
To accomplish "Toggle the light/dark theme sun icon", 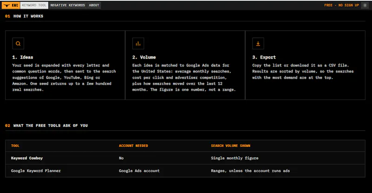I will (365, 5).
